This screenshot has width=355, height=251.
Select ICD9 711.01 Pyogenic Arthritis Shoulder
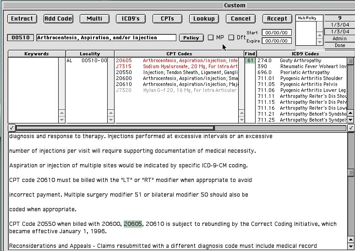pyautogui.click(x=302, y=78)
